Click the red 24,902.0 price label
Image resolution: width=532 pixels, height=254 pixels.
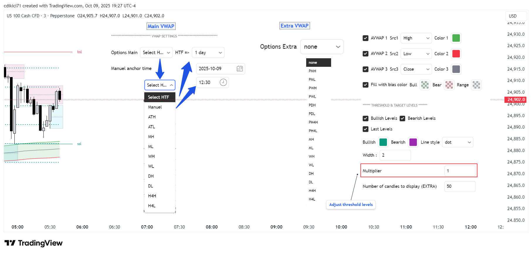click(515, 100)
